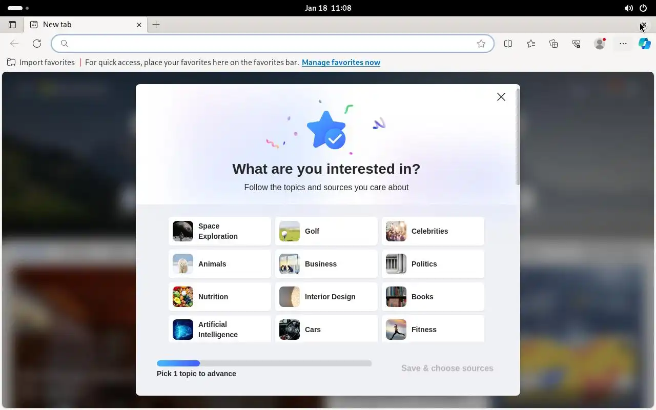Click the Celebrities crowd thumbnail
Image resolution: width=656 pixels, height=410 pixels.
[x=396, y=231]
